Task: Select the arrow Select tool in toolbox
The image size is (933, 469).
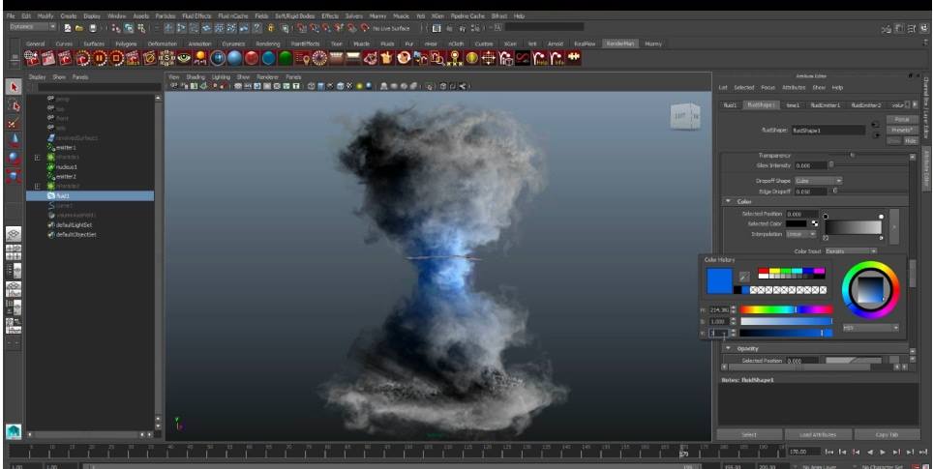Action: click(14, 87)
